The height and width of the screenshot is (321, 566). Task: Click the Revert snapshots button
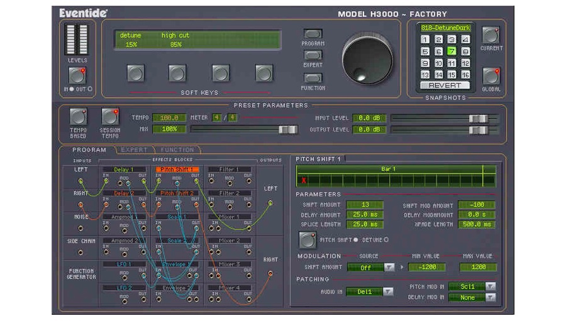(445, 85)
